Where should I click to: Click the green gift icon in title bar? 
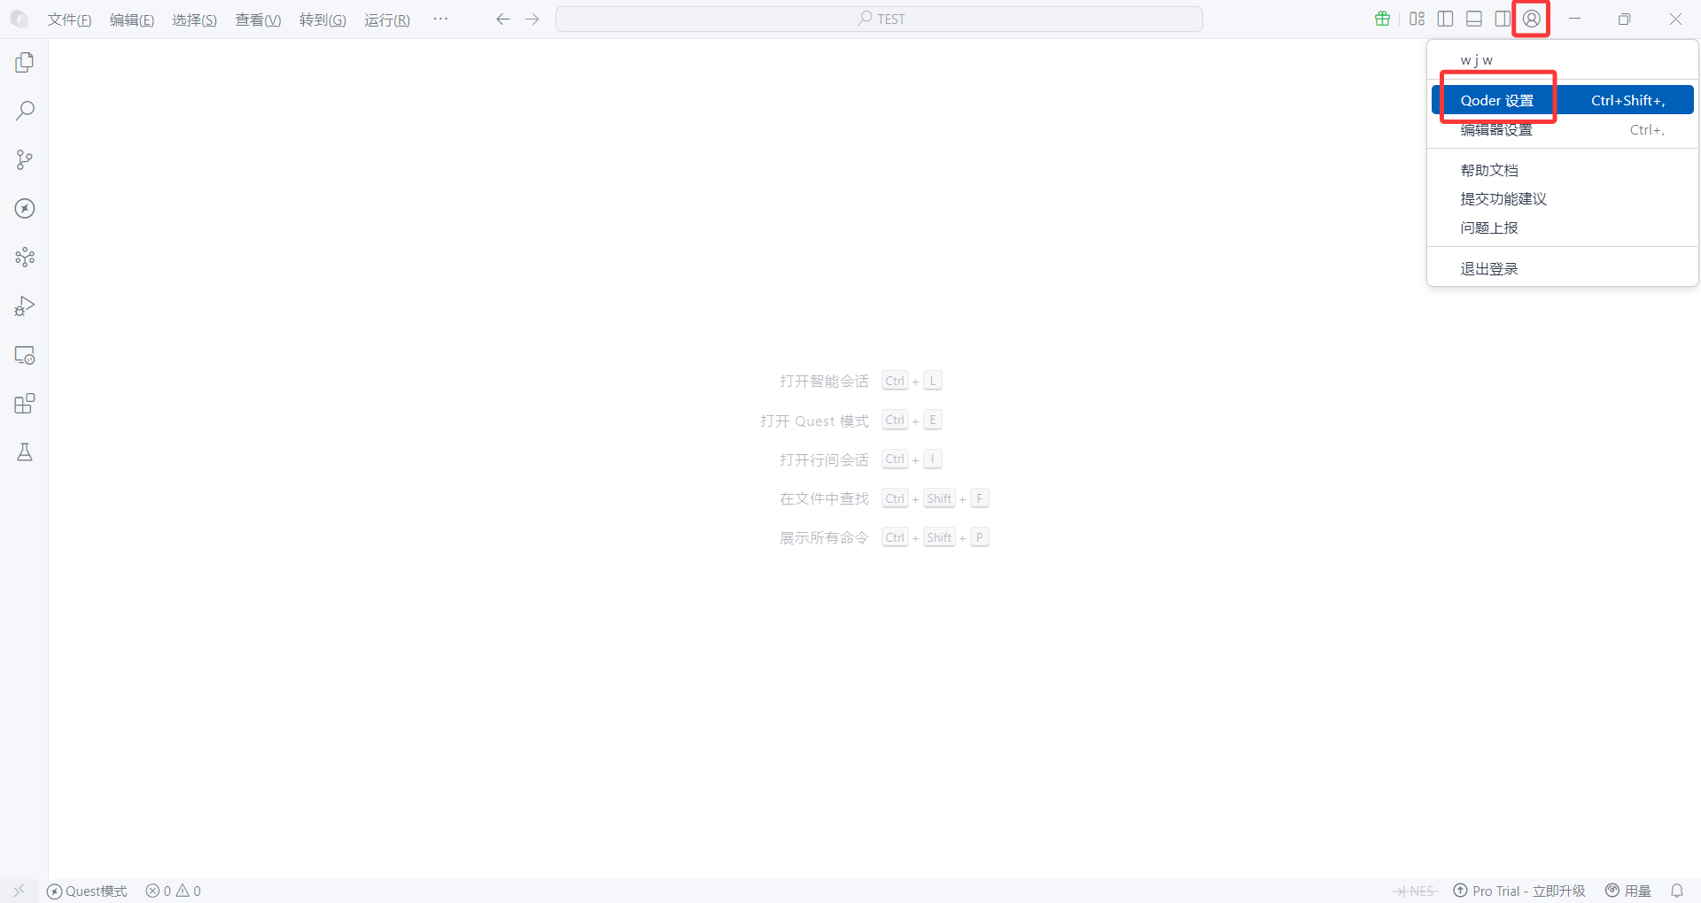pos(1382,19)
